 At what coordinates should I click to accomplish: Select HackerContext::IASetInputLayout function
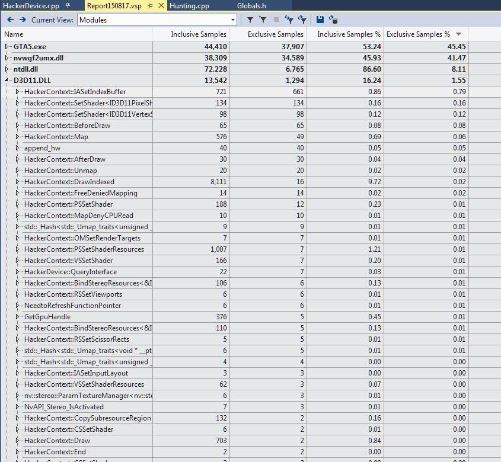(76, 373)
